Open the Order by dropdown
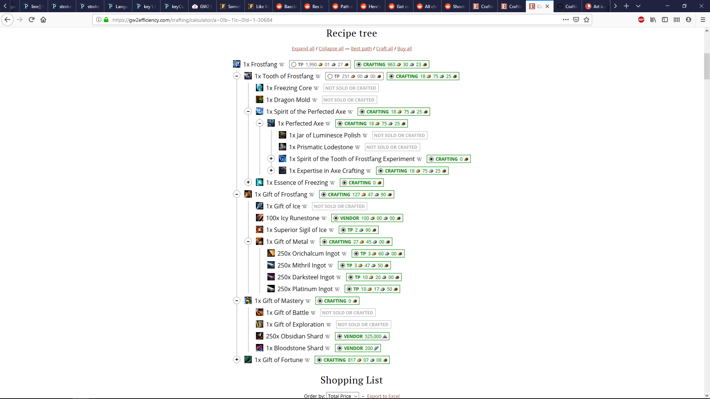This screenshot has height=399, width=710. pos(342,395)
